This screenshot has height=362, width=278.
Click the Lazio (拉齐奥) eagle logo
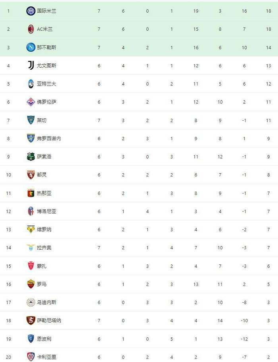[31, 248]
